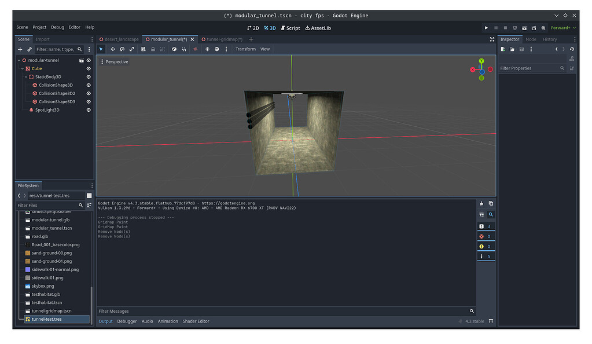Open the Preview Sun environment settings

coord(207,49)
